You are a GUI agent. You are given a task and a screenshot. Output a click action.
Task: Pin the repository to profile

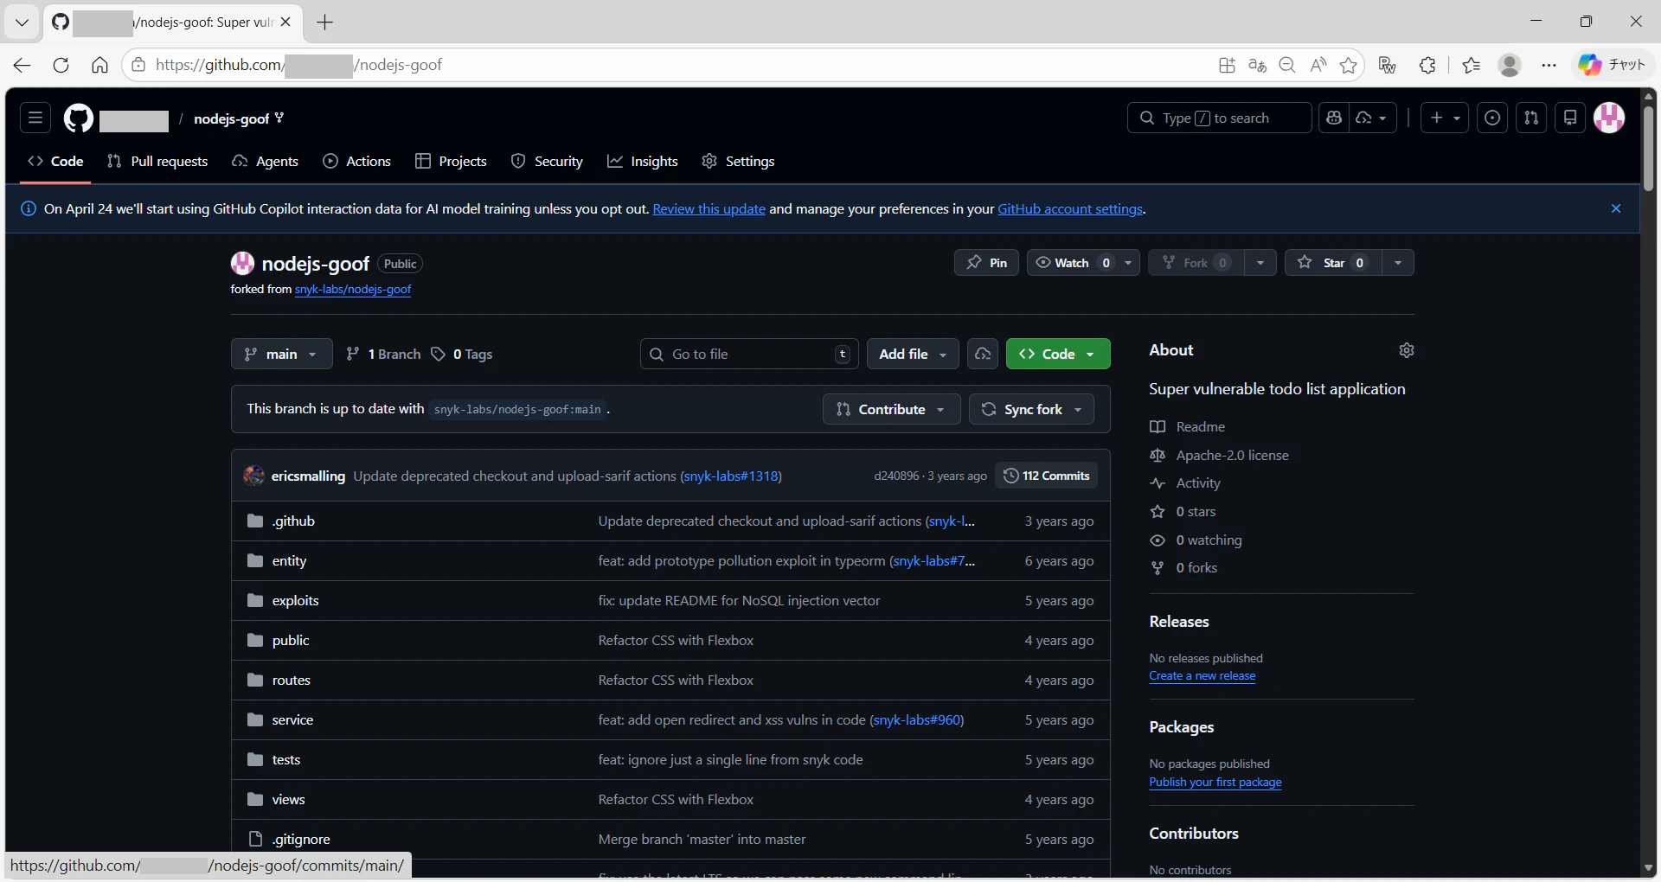point(986,263)
